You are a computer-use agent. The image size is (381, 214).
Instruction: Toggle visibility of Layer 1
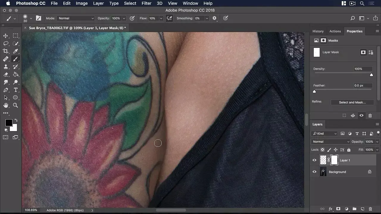[314, 160]
